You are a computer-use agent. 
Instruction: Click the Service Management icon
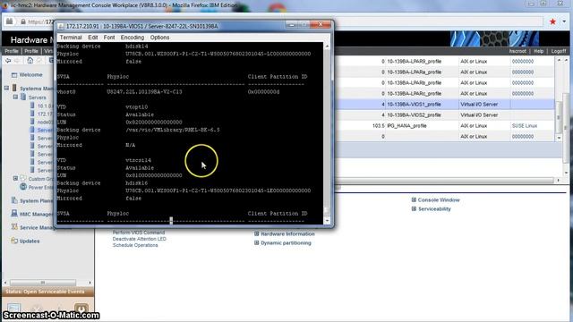pos(14,227)
